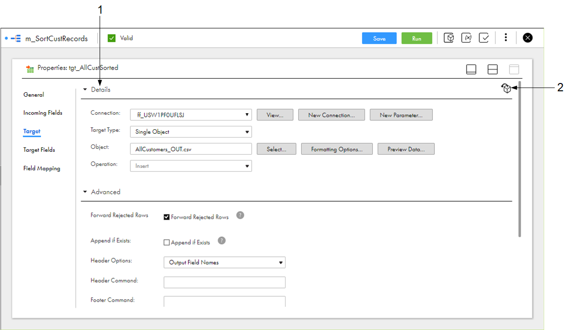The image size is (570, 330).
Task: Collapse the Details section
Action: (x=85, y=89)
